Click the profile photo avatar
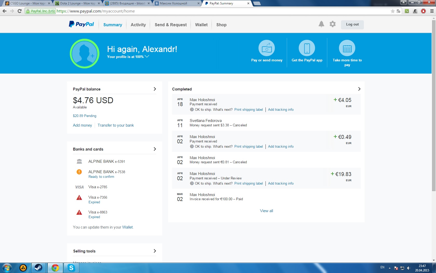436x273 pixels. coord(85,54)
